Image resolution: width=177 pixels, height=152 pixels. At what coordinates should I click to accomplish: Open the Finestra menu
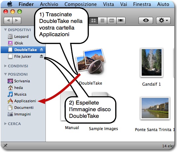(x=142, y=4)
